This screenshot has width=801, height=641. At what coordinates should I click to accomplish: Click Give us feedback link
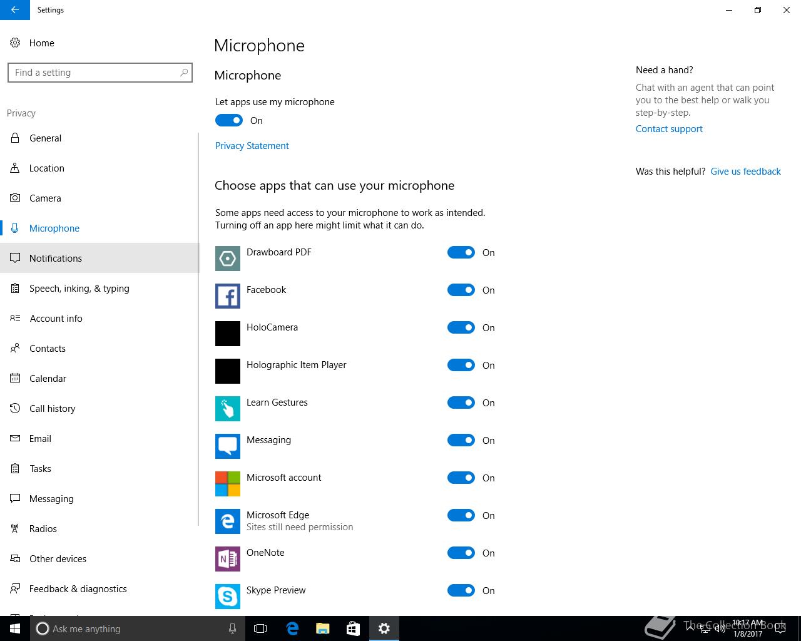point(745,172)
